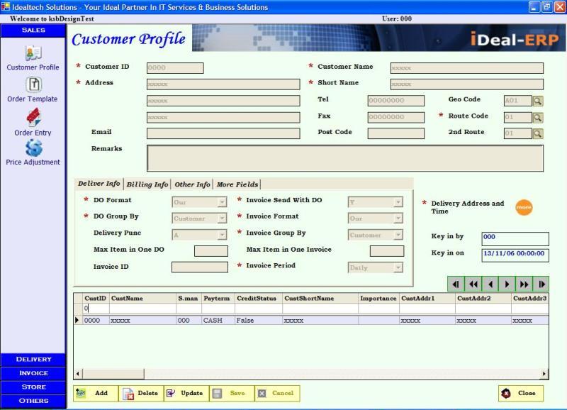Image resolution: width=567 pixels, height=410 pixels.
Task: Click the Update button
Action: pos(186,394)
